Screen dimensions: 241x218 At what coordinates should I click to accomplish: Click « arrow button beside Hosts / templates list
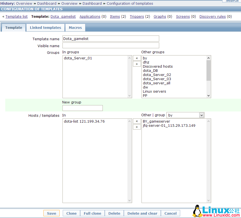point(137,121)
